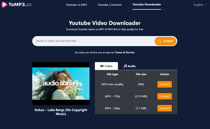
Task: Convert the MP4 - 360p file
Action: click(x=165, y=108)
